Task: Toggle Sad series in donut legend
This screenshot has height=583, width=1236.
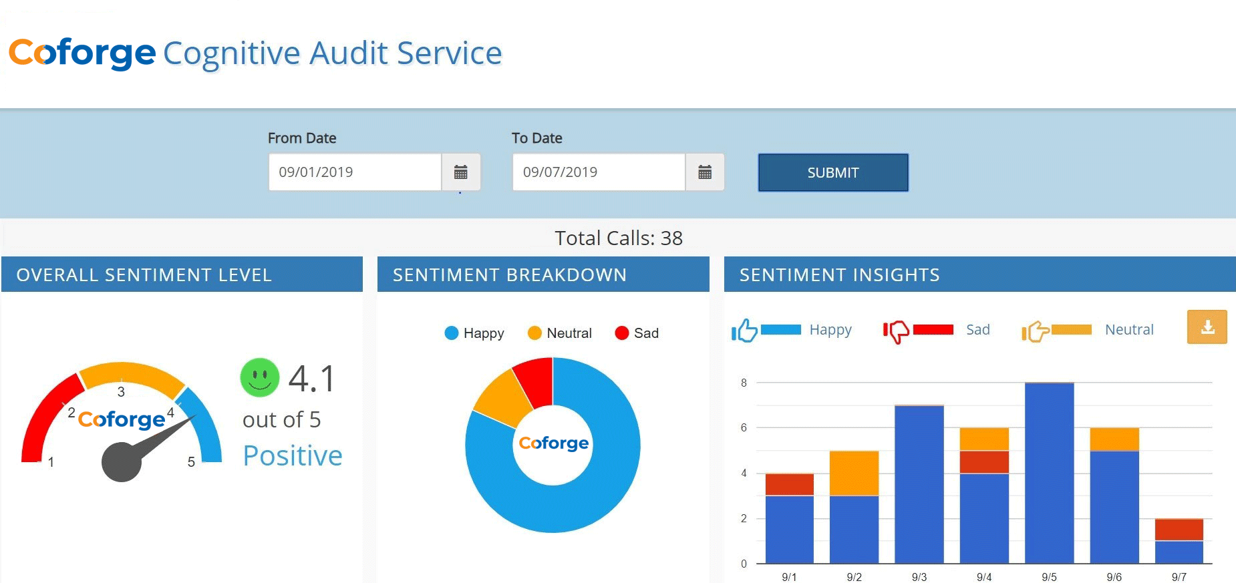Action: tap(637, 333)
